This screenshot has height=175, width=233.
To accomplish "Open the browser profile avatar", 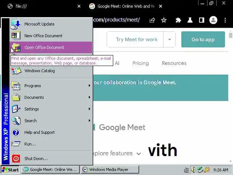I will (213, 20).
